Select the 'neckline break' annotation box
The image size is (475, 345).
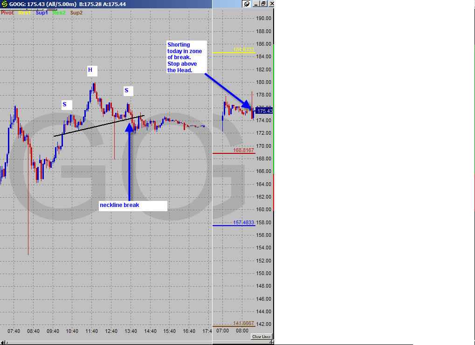click(133, 205)
